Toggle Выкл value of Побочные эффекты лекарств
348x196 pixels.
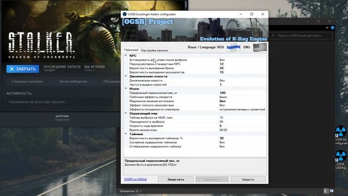[223, 97]
